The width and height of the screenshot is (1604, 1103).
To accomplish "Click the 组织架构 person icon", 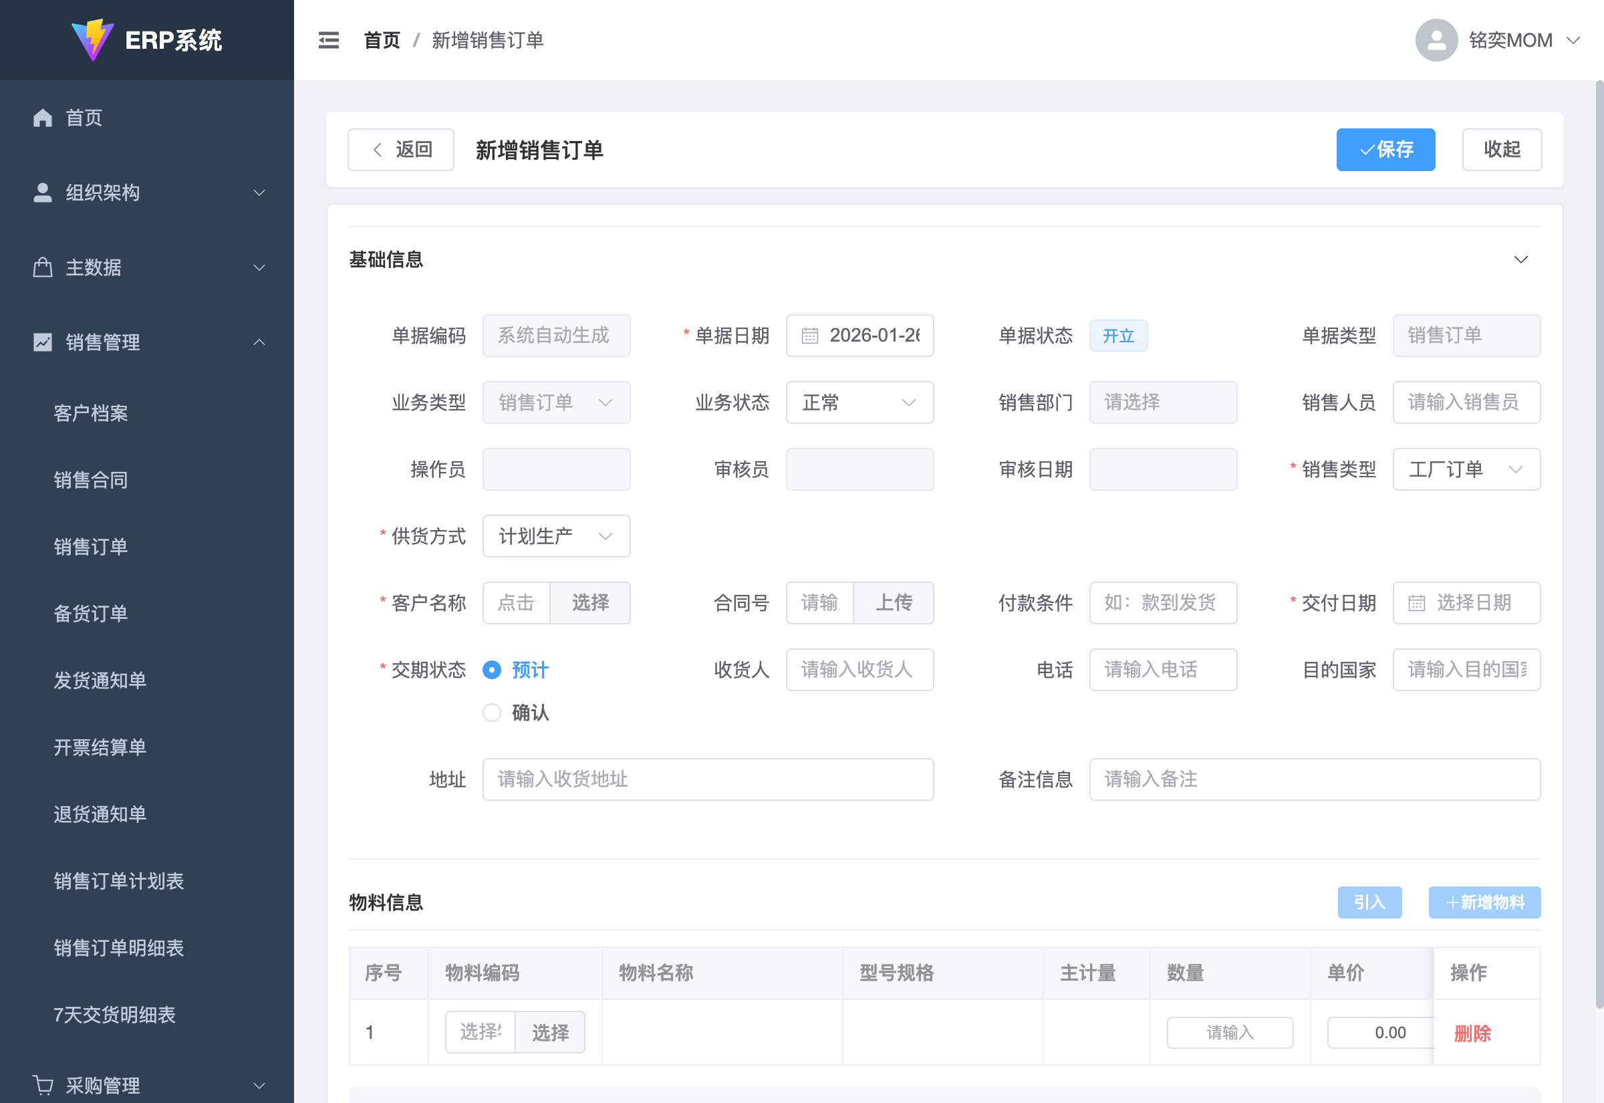I will [x=43, y=192].
